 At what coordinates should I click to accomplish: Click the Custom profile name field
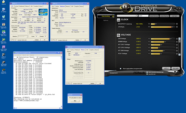tap(143, 16)
